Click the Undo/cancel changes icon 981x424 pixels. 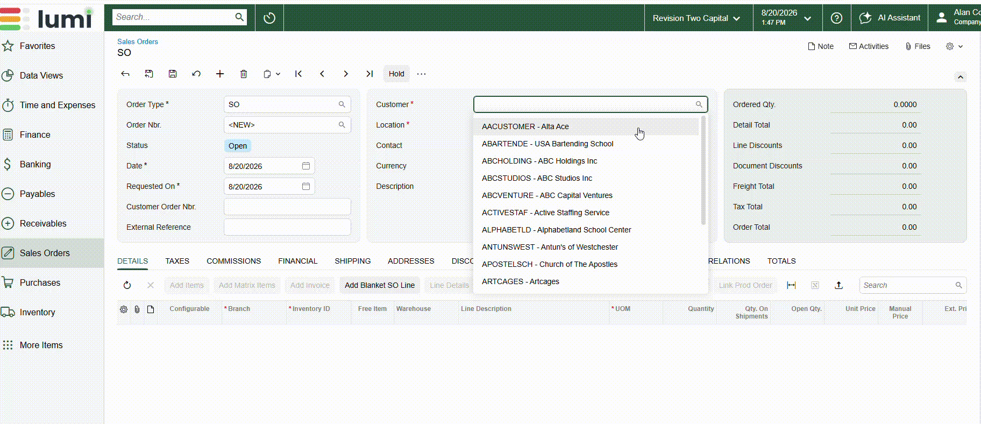pos(196,74)
